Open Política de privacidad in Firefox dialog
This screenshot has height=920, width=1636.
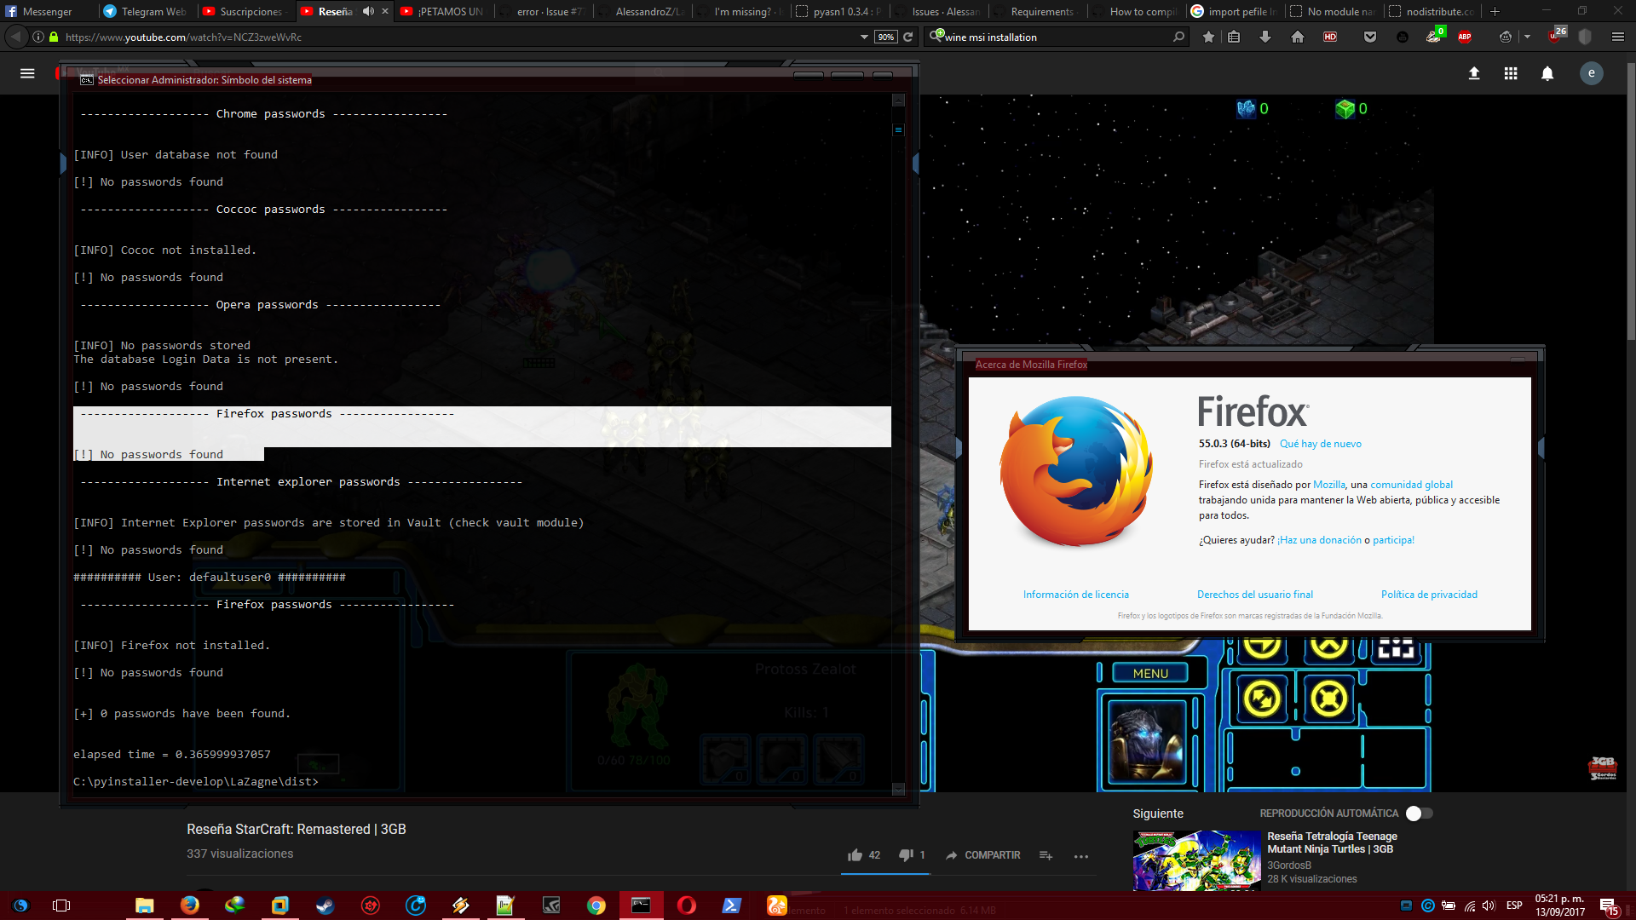(x=1429, y=594)
